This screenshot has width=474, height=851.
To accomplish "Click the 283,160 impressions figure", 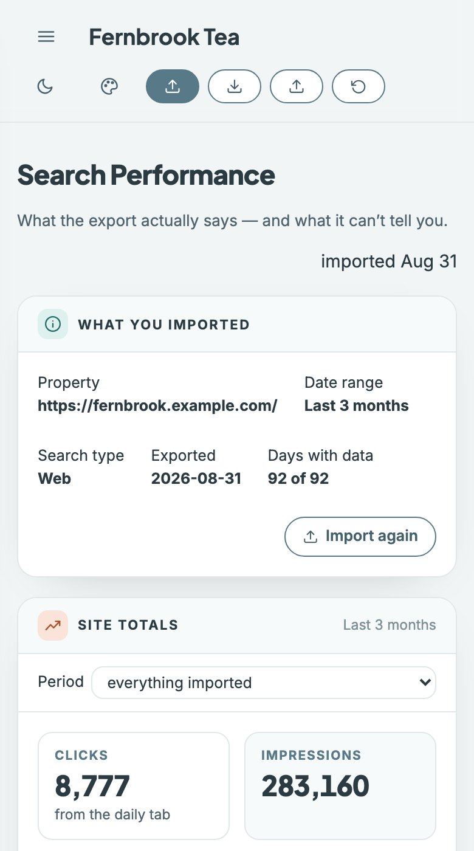I will click(315, 786).
